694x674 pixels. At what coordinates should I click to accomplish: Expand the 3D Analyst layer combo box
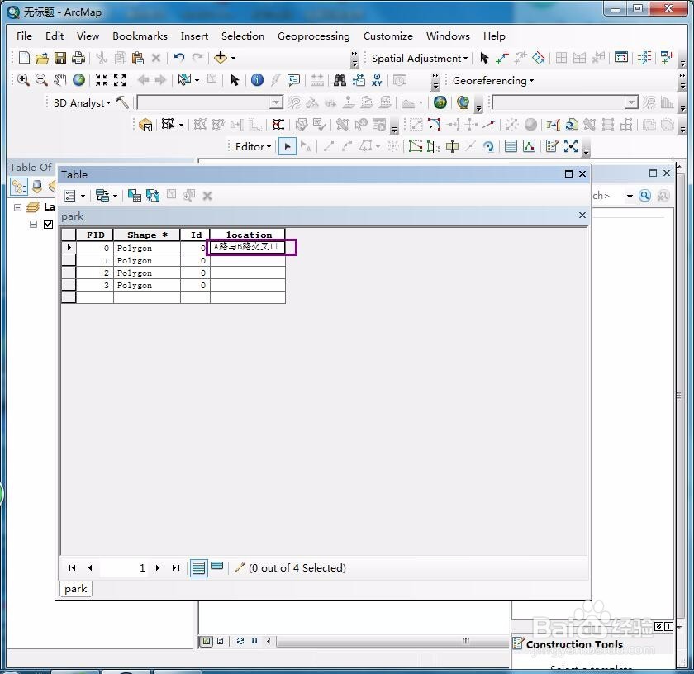[x=276, y=102]
